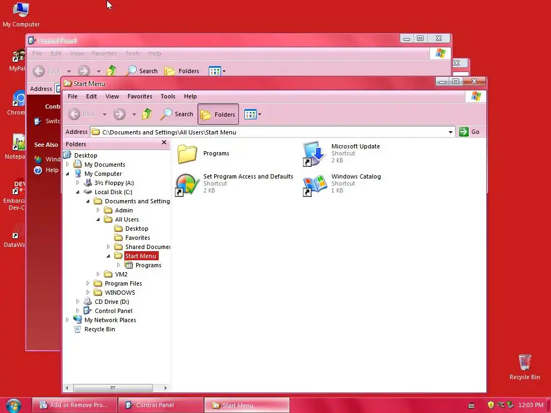551x413 pixels.
Task: Expand My Documents in folder tree
Action: (67, 165)
